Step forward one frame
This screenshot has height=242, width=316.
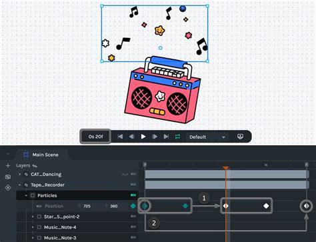pyautogui.click(x=155, y=137)
